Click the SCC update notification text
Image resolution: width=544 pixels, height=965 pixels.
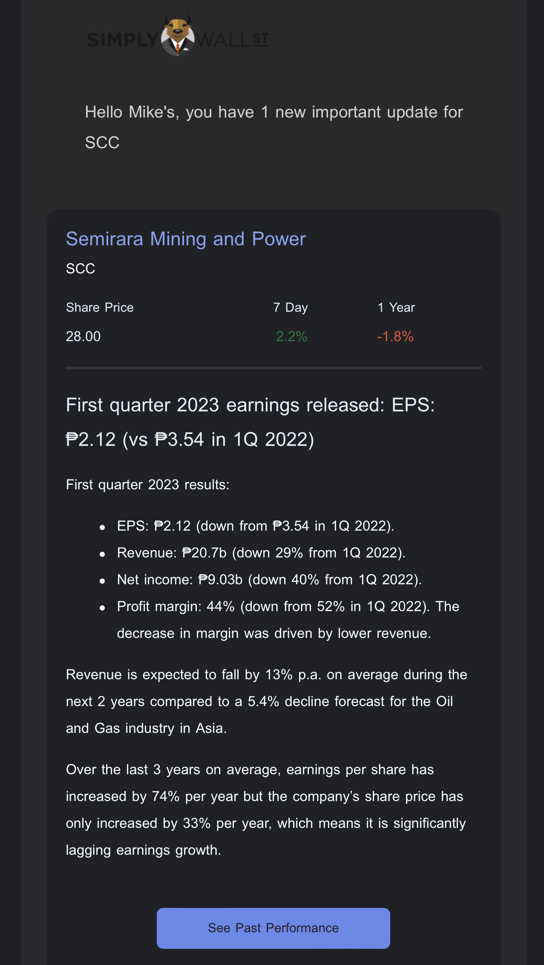coord(273,126)
